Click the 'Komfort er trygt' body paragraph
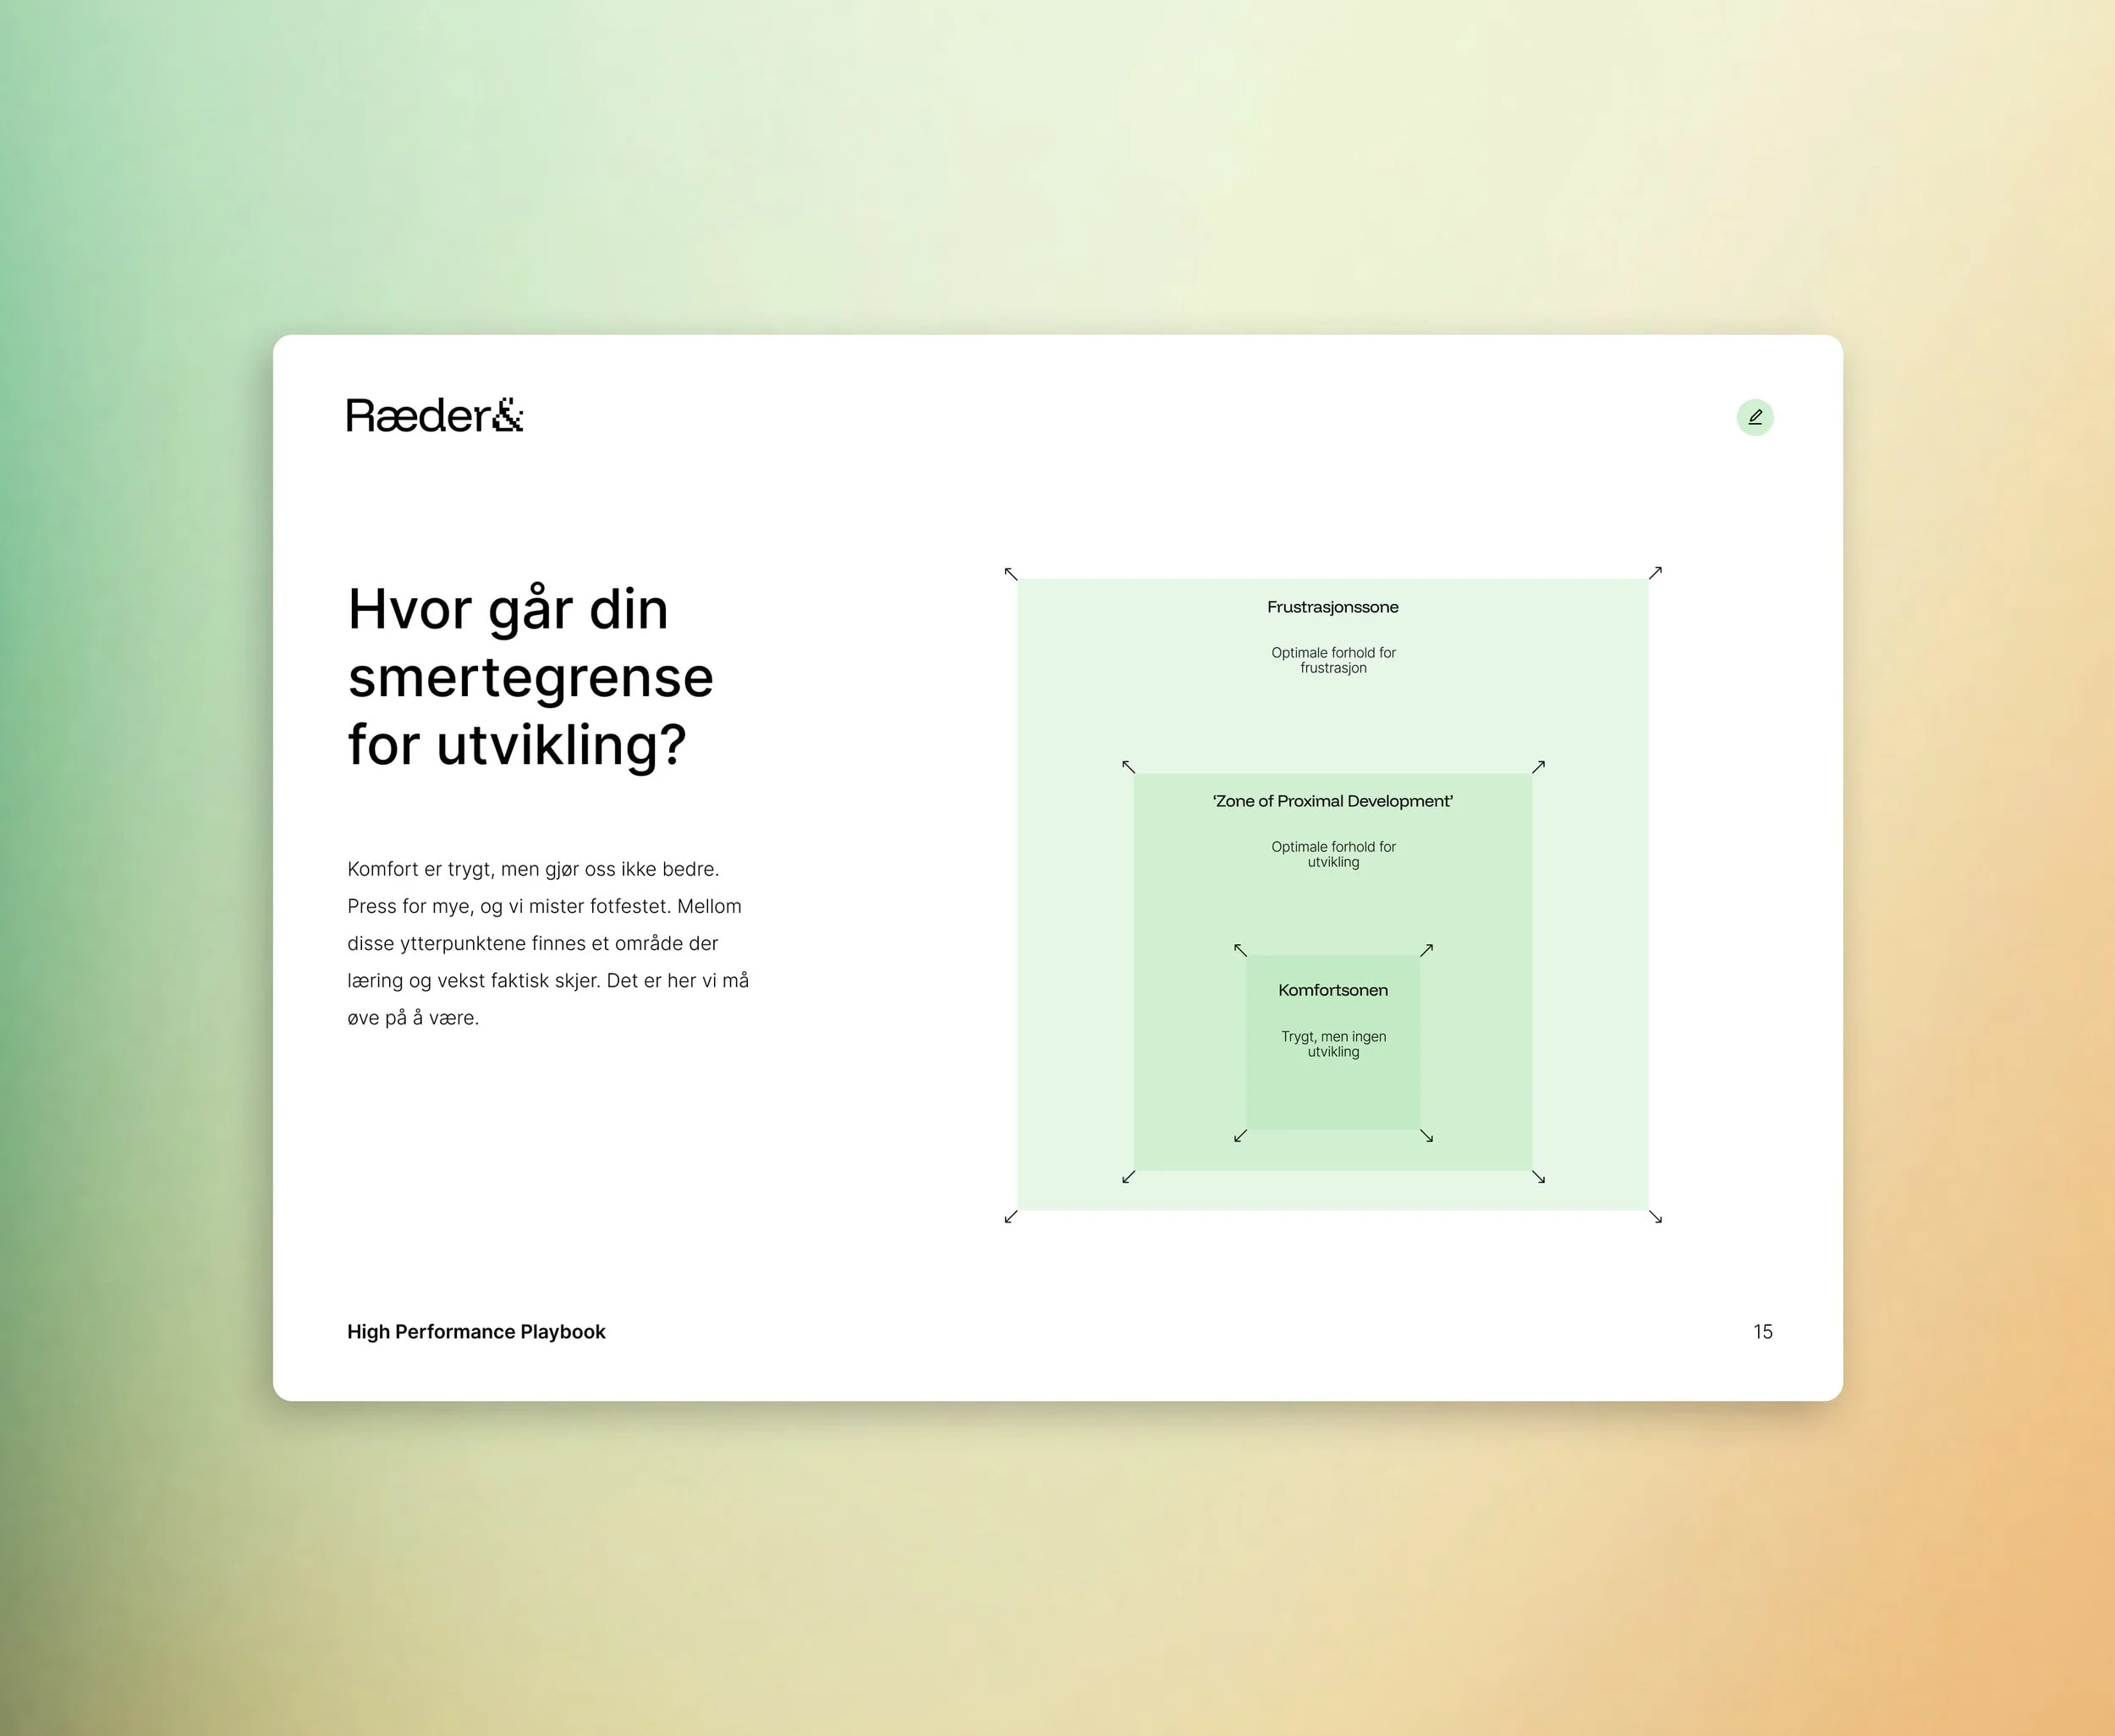 click(x=547, y=943)
